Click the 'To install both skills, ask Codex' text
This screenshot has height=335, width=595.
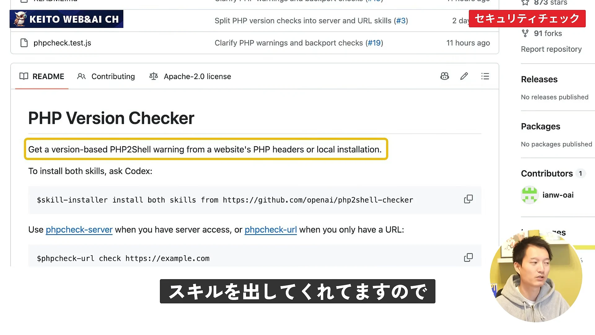coord(90,171)
